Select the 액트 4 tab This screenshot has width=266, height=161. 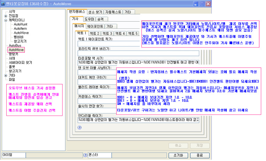pyautogui.click(x=120, y=33)
